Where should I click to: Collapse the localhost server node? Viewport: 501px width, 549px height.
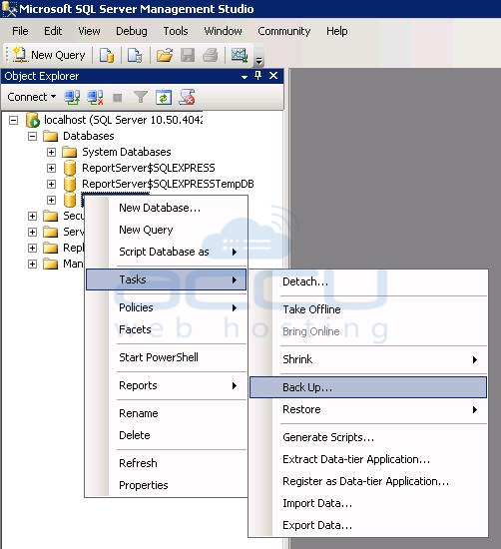pos(13,121)
